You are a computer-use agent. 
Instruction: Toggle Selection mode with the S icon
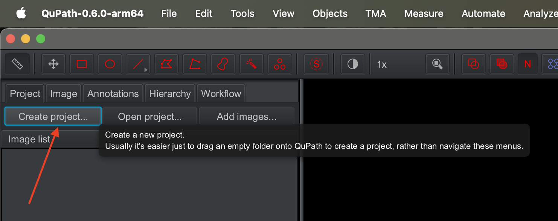pyautogui.click(x=316, y=64)
